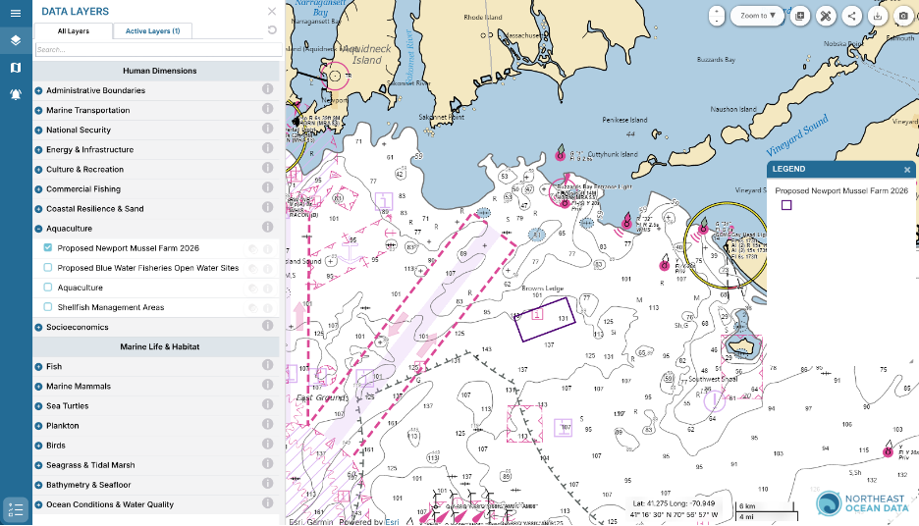
Task: Show info for Seagrass & Tidal Marsh
Action: tap(268, 463)
